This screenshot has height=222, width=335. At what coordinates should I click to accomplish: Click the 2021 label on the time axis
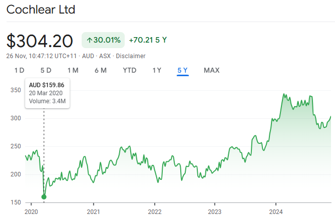tap(93, 212)
